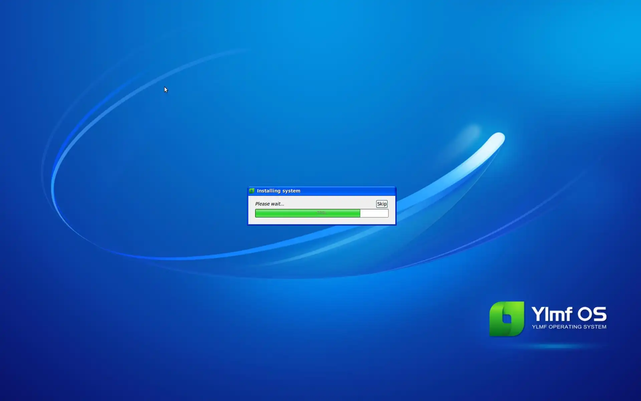
Task: Click the blue glow line beneath the logo
Action: (558, 346)
